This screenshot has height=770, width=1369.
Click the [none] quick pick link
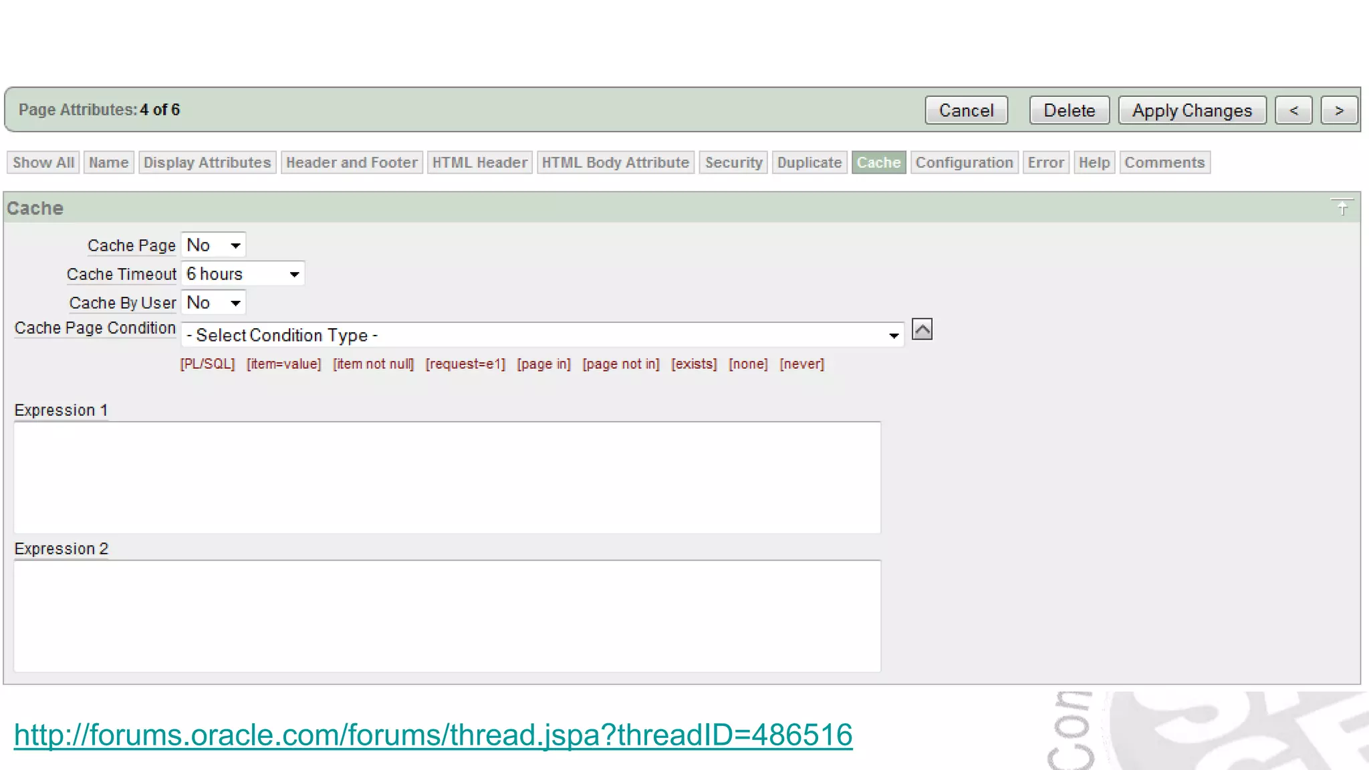[748, 364]
